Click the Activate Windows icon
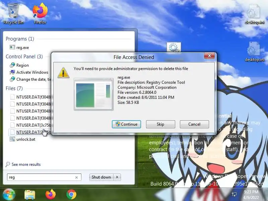The image size is (268, 201). coord(12,72)
